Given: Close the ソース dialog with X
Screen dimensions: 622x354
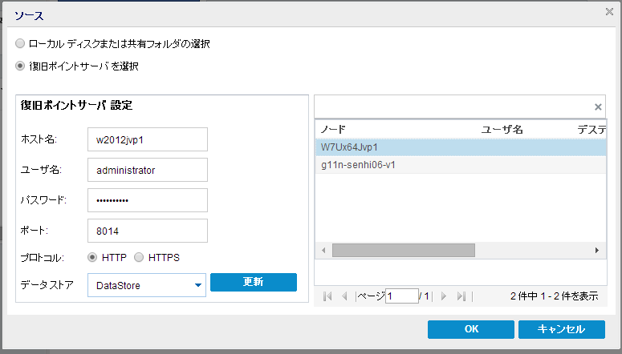Looking at the screenshot, I should tap(609, 12).
